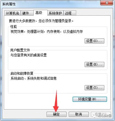
Task: Click the 应用(A) button
Action: [x=101, y=114]
